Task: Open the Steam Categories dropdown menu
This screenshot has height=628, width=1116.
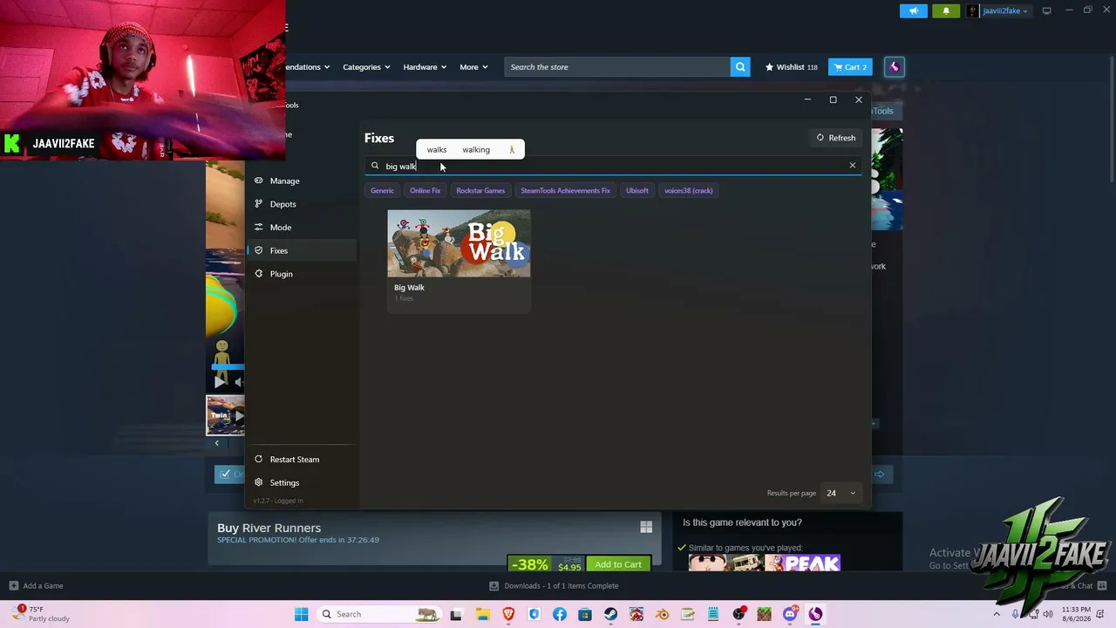Action: (x=366, y=67)
